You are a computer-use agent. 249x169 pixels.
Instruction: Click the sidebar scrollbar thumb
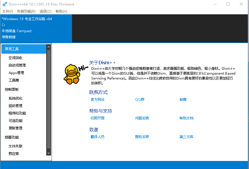click(x=48, y=99)
